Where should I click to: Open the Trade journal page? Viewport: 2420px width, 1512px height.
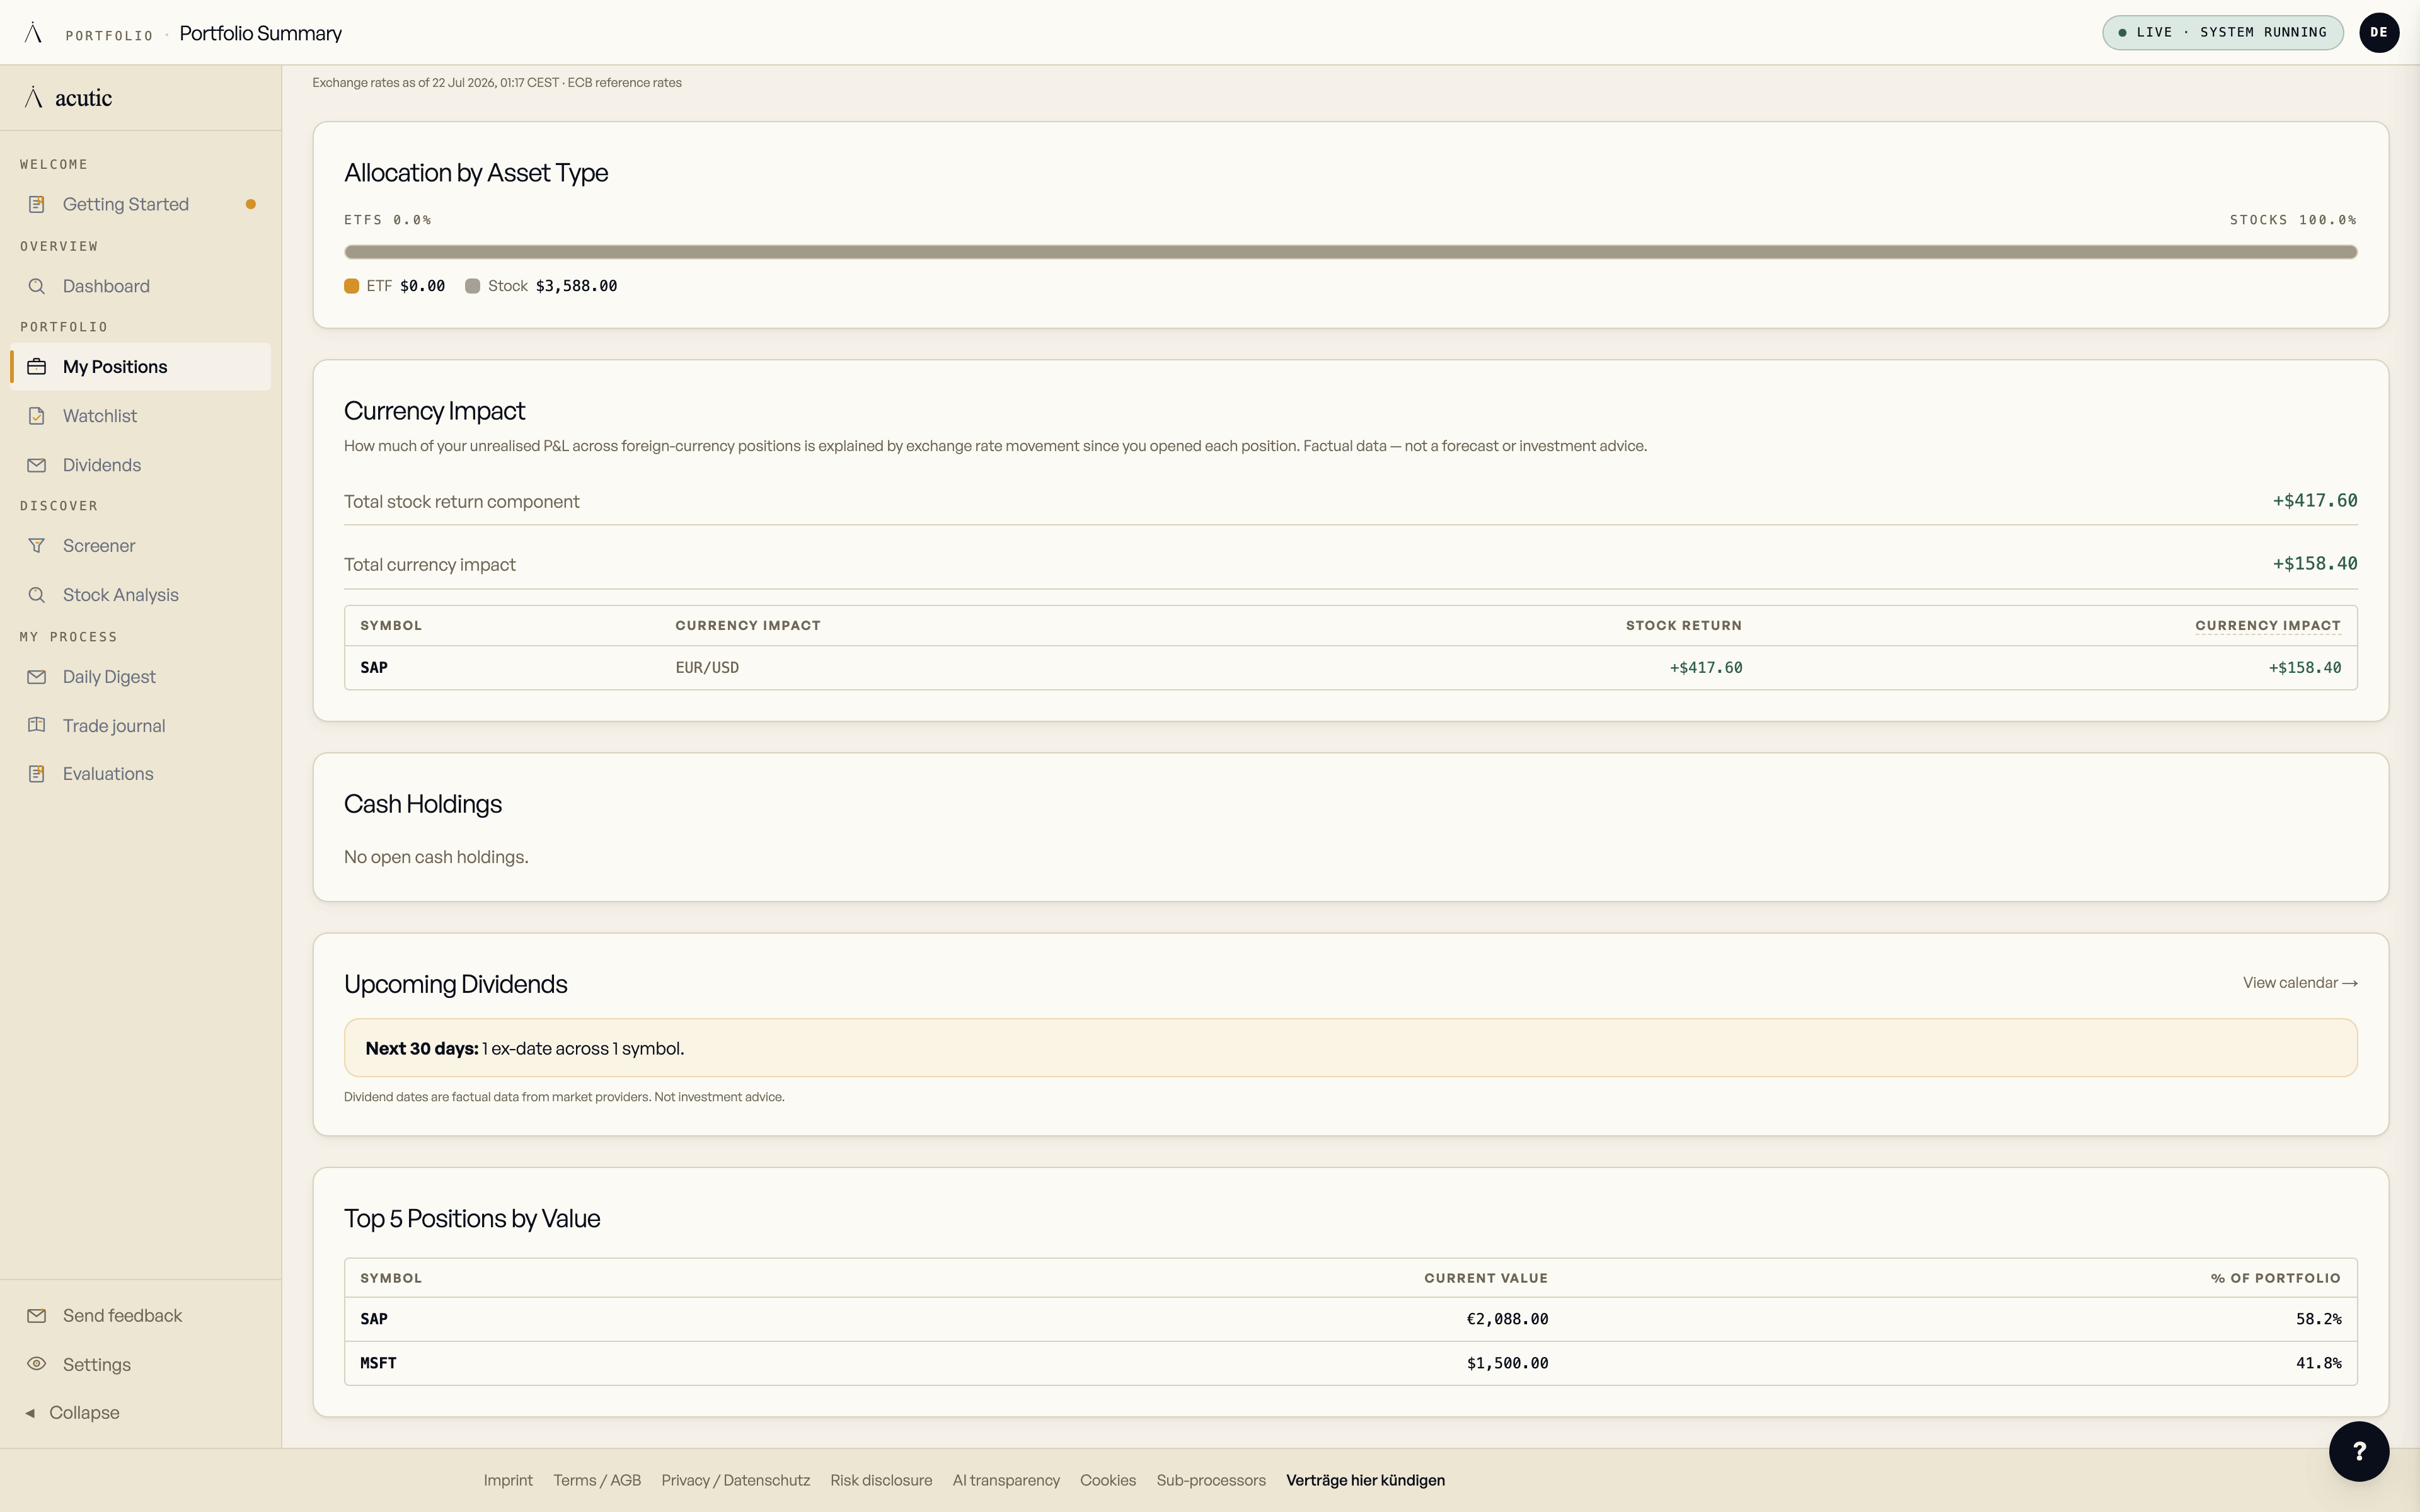[140, 725]
